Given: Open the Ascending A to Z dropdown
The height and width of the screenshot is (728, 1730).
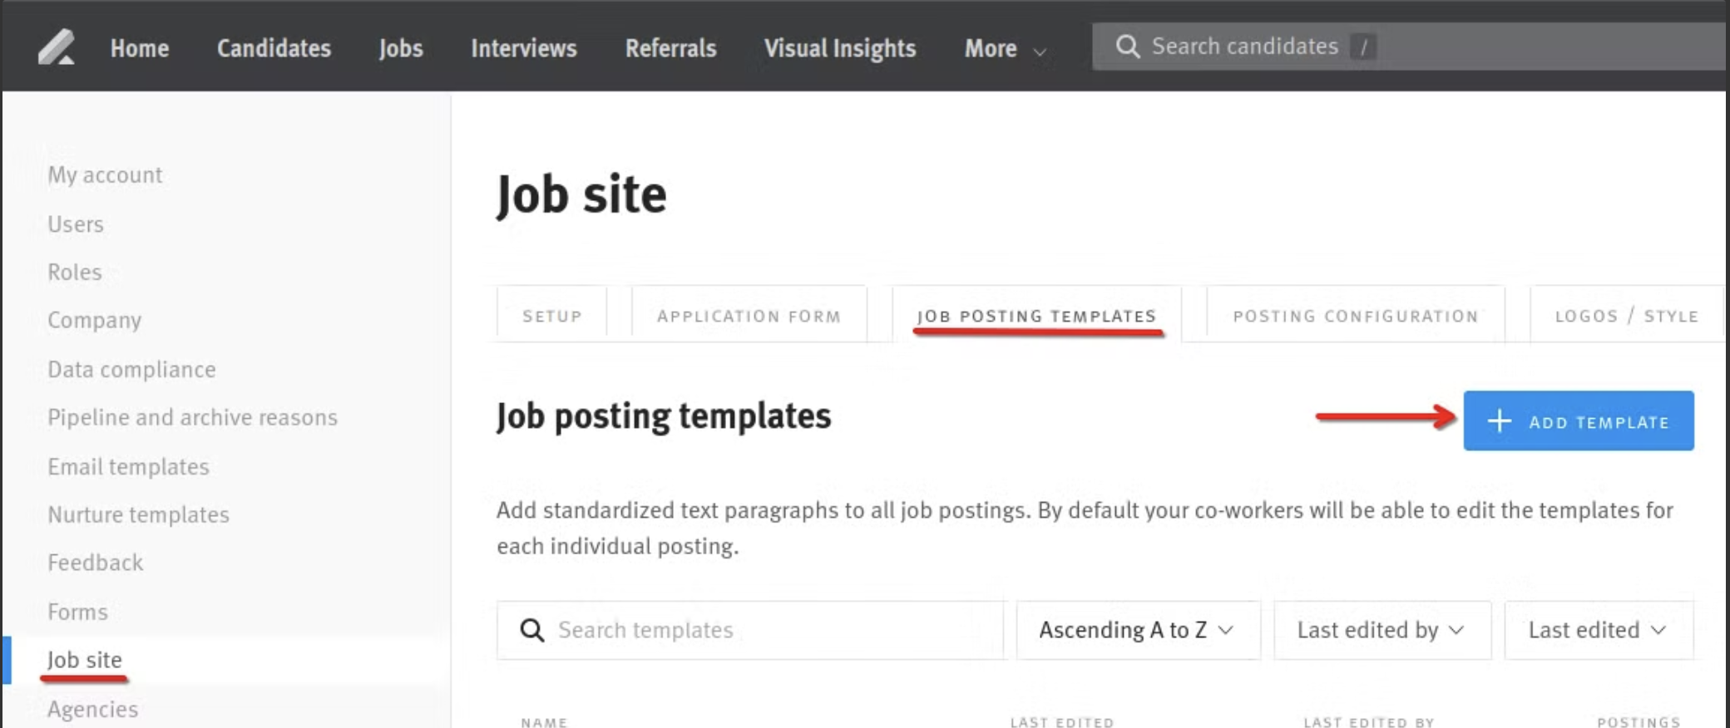Looking at the screenshot, I should click(1138, 630).
